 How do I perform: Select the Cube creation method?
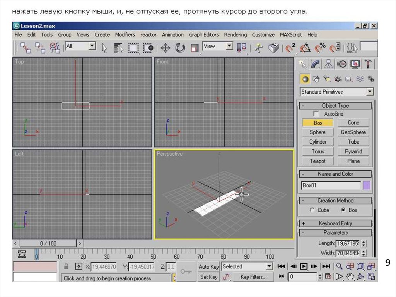pos(312,210)
